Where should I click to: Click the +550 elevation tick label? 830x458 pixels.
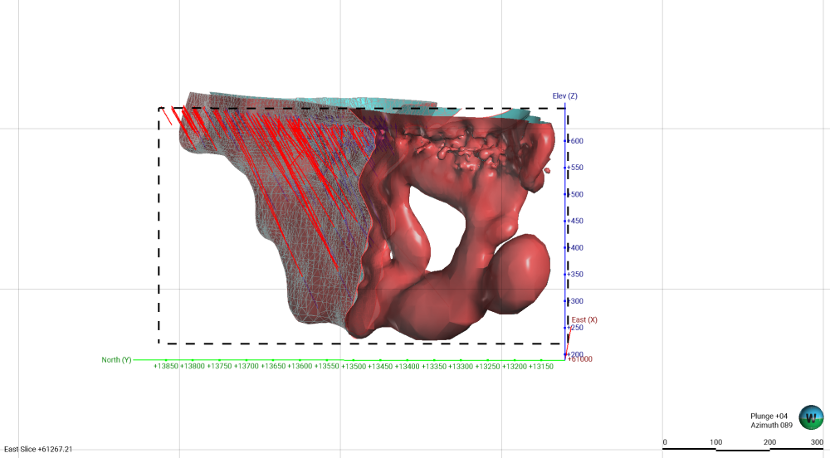tap(575, 167)
